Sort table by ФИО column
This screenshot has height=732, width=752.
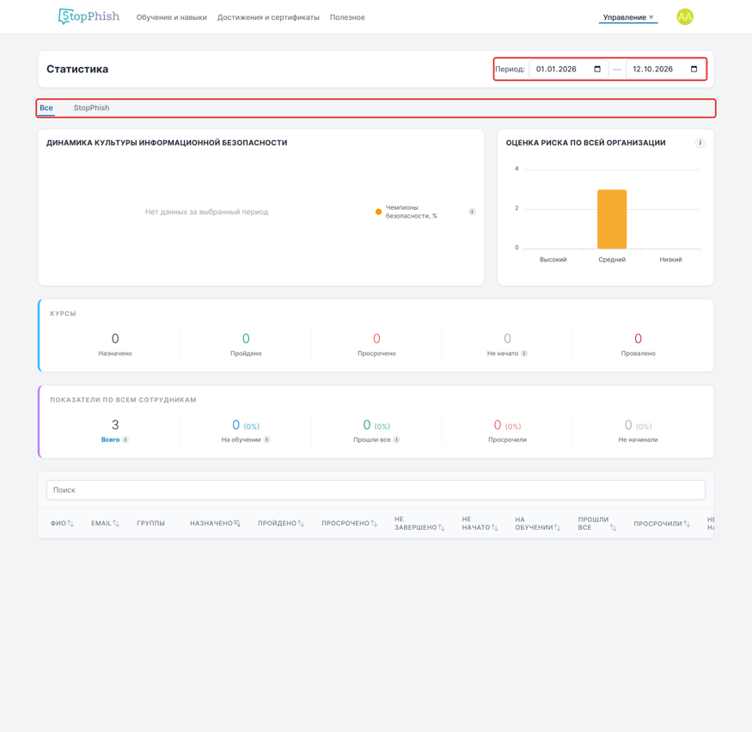tap(70, 523)
